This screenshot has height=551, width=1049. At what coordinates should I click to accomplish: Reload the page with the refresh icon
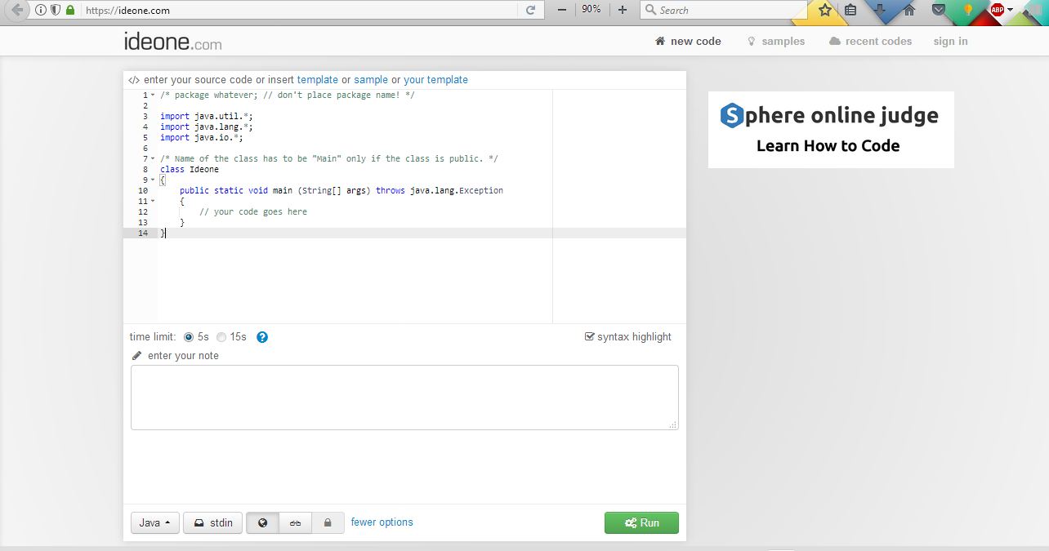(x=530, y=11)
